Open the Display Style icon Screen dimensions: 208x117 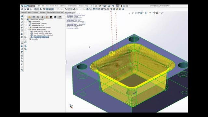(146, 13)
